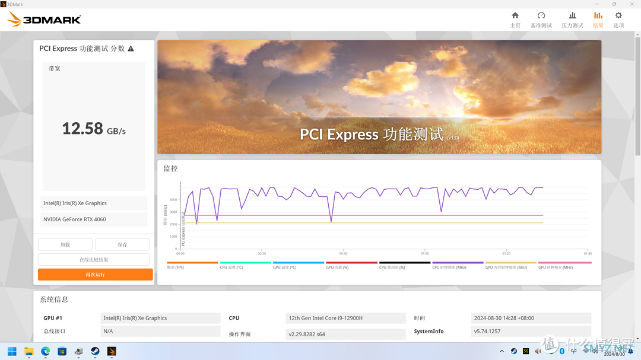Click Steam icon in system tray

(514, 352)
